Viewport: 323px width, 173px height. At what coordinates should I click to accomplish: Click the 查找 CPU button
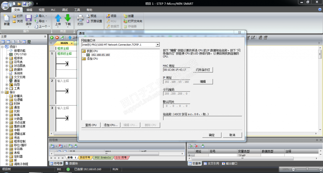click(x=91, y=125)
